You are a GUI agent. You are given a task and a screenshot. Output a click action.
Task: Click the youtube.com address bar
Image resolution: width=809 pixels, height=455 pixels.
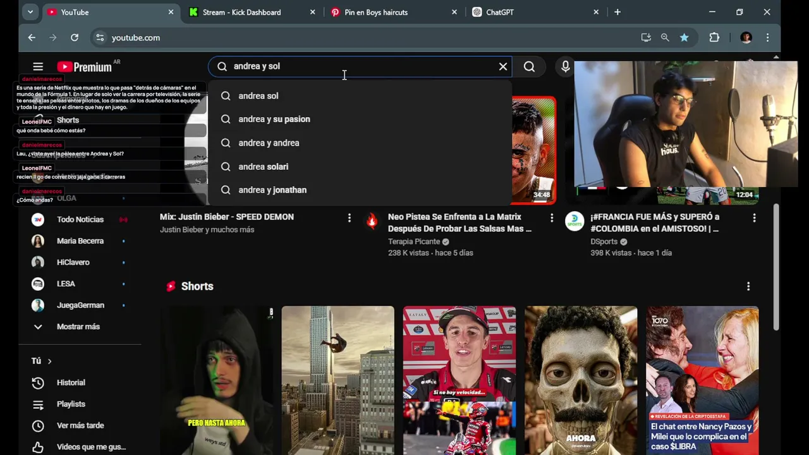(367, 38)
